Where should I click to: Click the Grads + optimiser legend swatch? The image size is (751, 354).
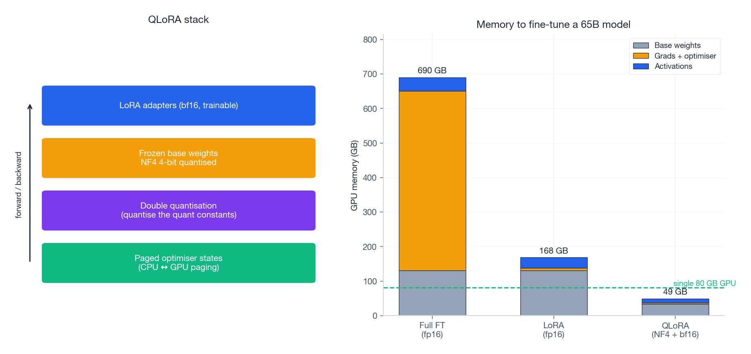641,56
